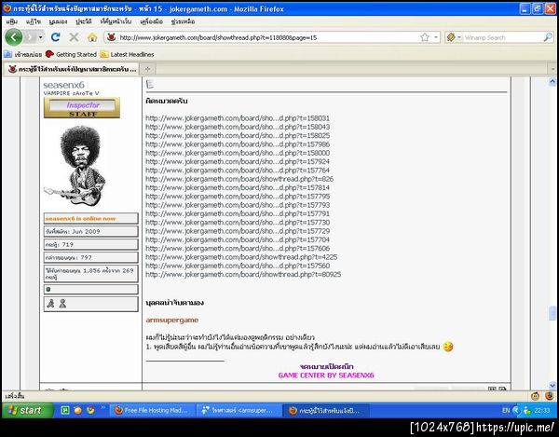This screenshot has height=437, width=559.
Task: Open the Help menu in menu bar
Action: (x=183, y=21)
